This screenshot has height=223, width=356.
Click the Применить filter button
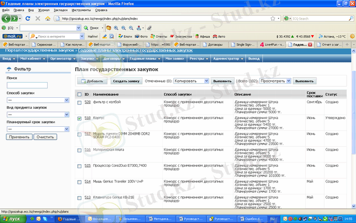coord(19,137)
